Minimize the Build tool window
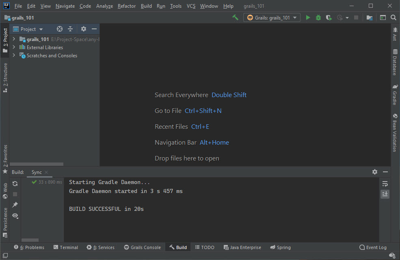This screenshot has width=400, height=260. click(x=385, y=172)
